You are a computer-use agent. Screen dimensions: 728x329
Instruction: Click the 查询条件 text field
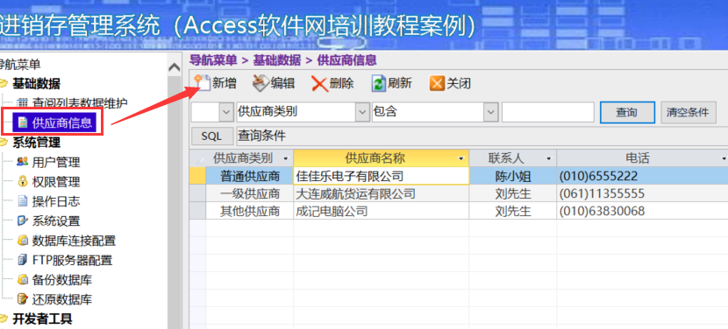(x=482, y=136)
